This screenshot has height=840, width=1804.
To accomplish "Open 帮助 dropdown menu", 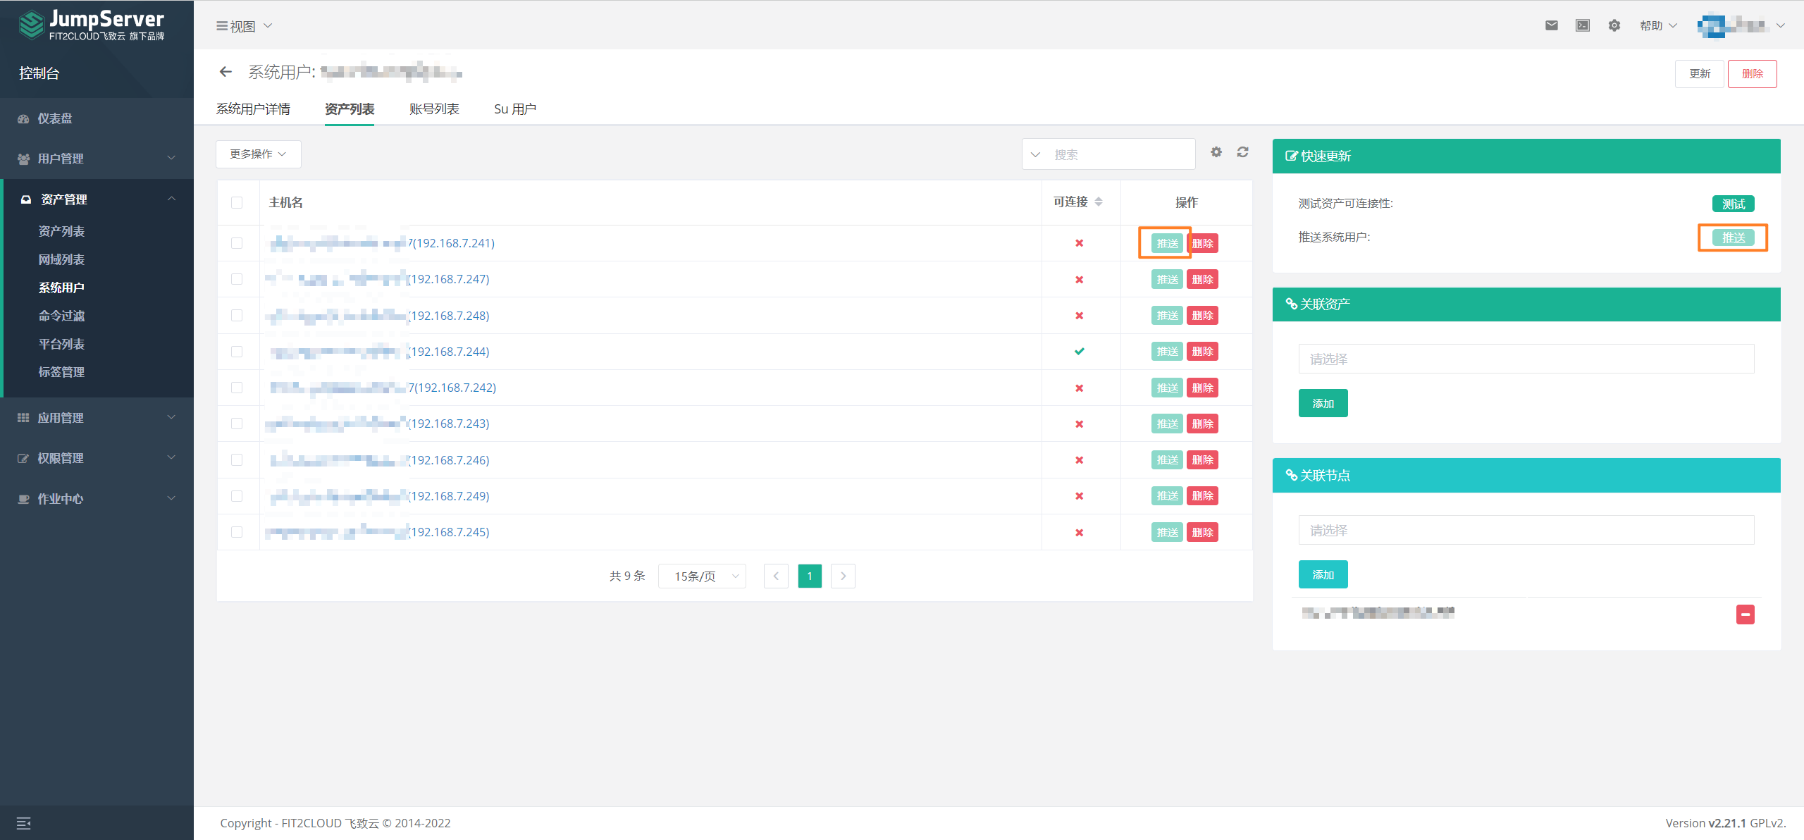I will click(1657, 25).
